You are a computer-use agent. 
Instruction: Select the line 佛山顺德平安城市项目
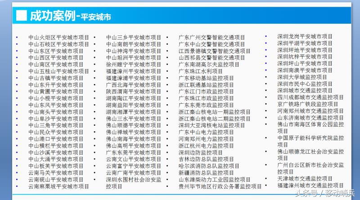point(134,125)
